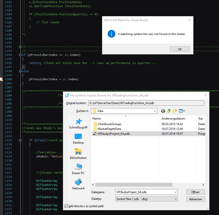Open the Dateiname dropdown arrow

pyautogui.click(x=175, y=192)
